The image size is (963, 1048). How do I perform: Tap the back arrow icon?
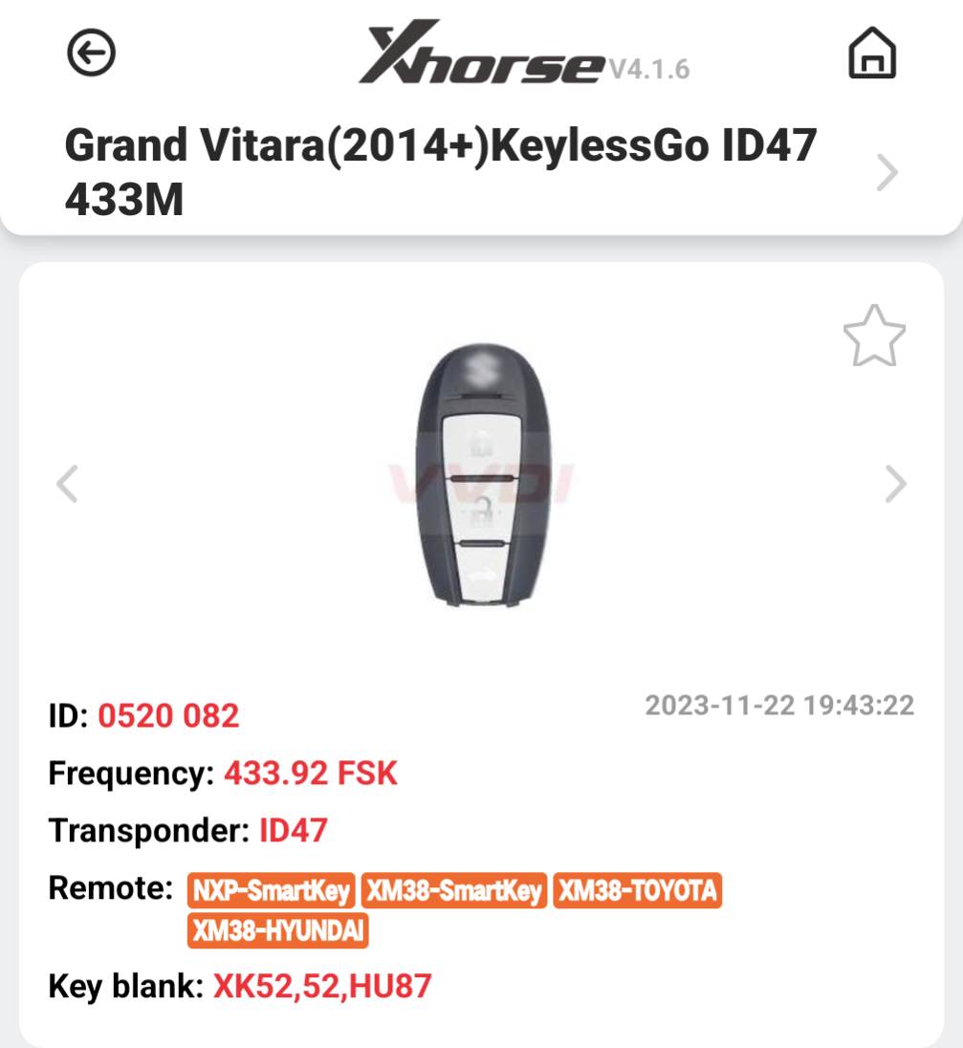[x=92, y=53]
